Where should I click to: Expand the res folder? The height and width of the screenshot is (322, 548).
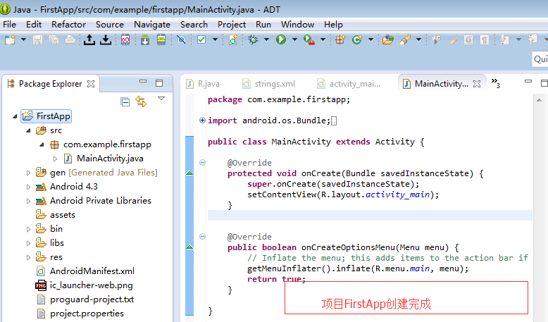coord(29,258)
